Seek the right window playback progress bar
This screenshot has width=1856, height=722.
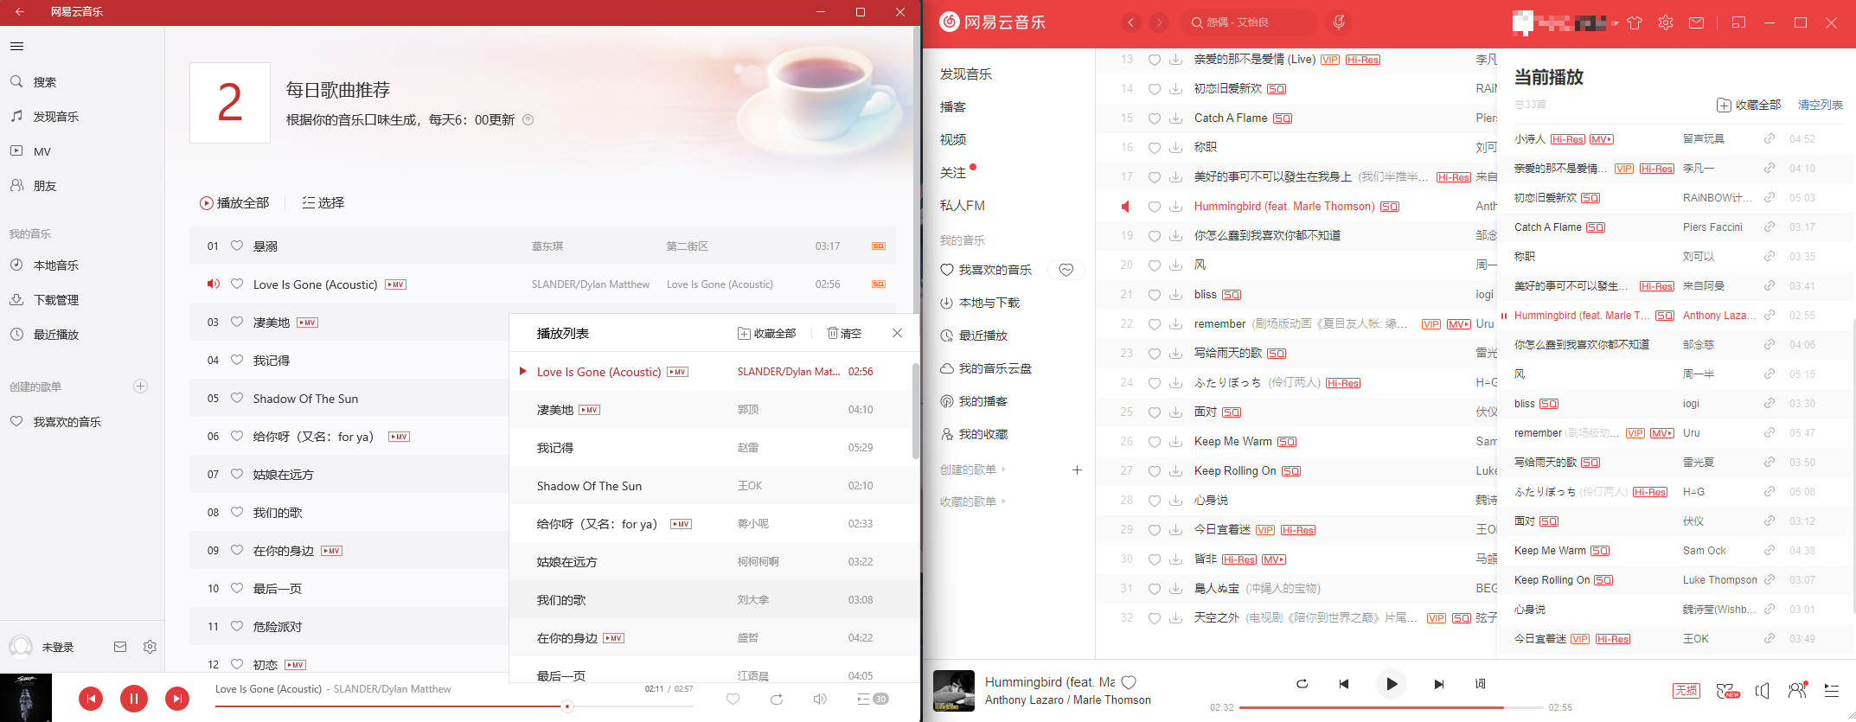[x=1391, y=707]
